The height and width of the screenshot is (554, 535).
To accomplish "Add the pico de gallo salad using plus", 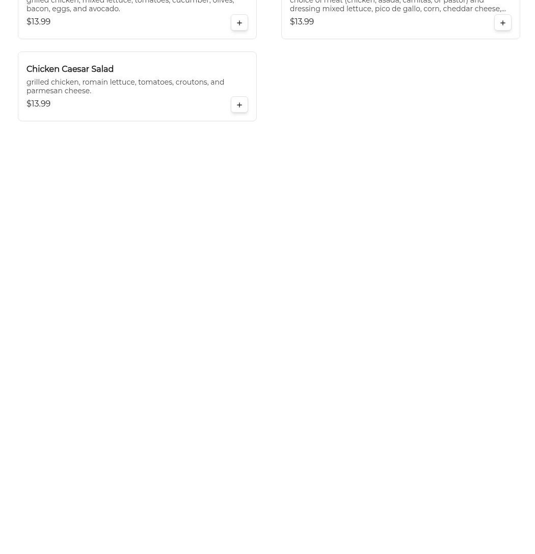I will (502, 22).
